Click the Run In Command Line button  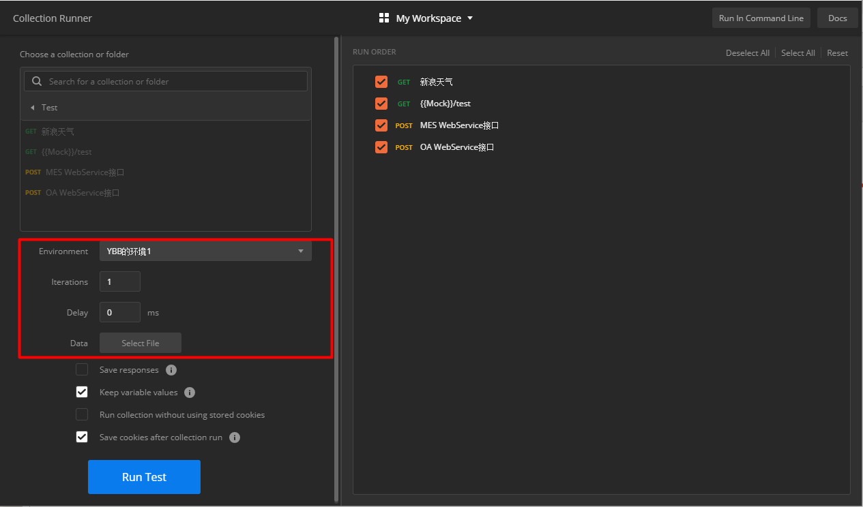(761, 18)
